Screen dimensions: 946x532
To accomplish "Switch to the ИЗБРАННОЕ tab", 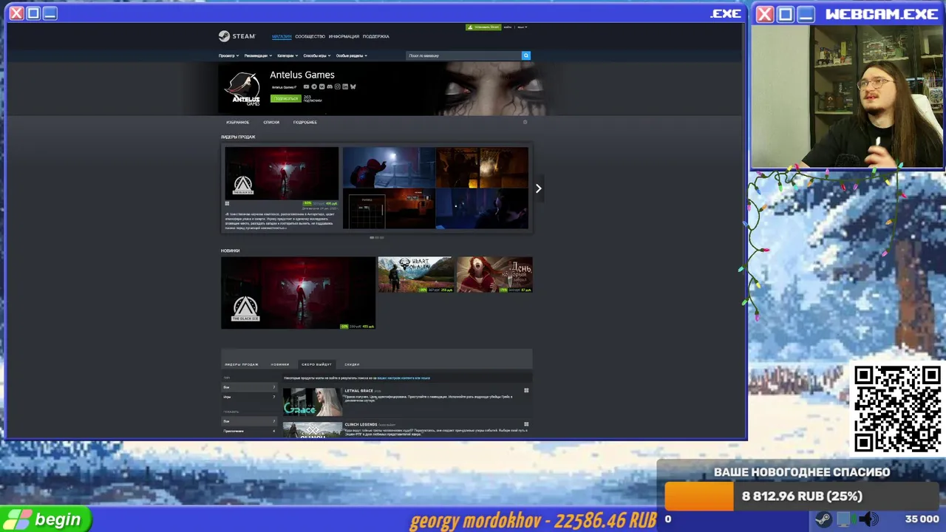I will [x=237, y=122].
